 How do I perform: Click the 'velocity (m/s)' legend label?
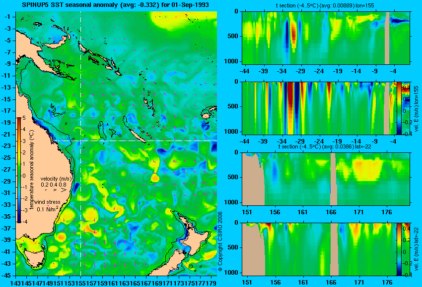coord(56,179)
